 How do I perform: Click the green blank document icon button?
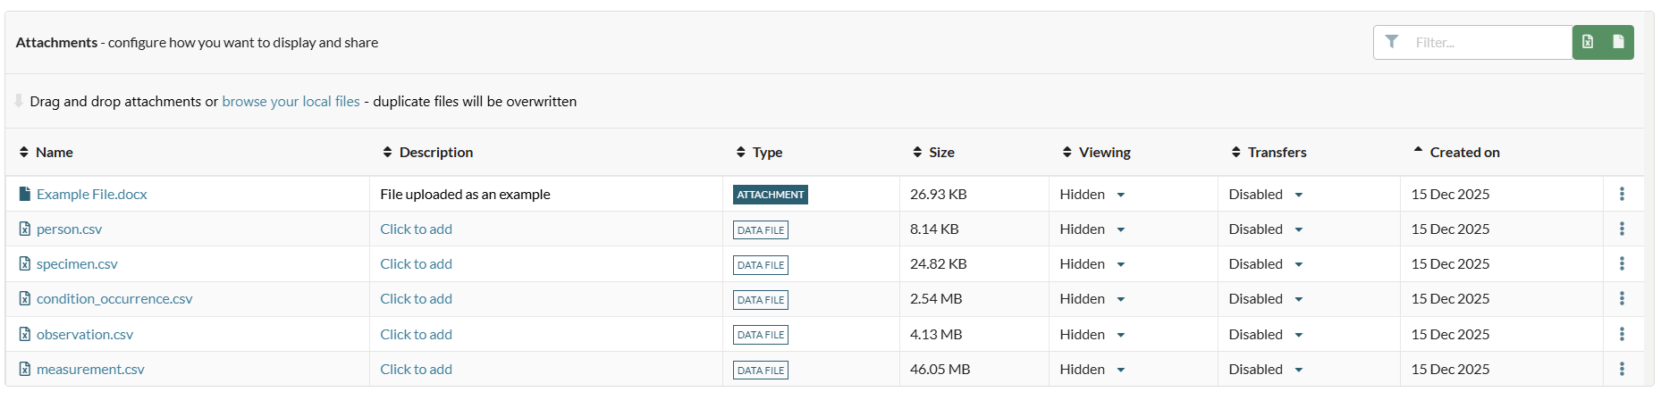tap(1618, 42)
